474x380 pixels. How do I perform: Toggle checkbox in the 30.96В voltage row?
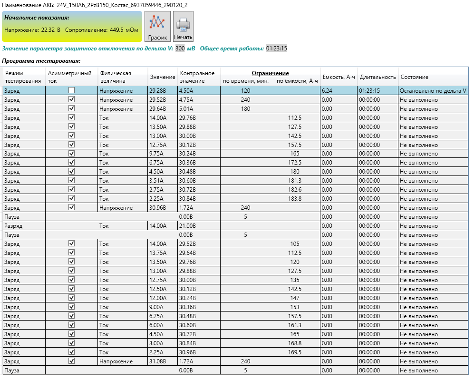point(71,208)
